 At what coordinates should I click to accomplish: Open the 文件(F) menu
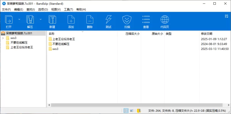(6, 9)
